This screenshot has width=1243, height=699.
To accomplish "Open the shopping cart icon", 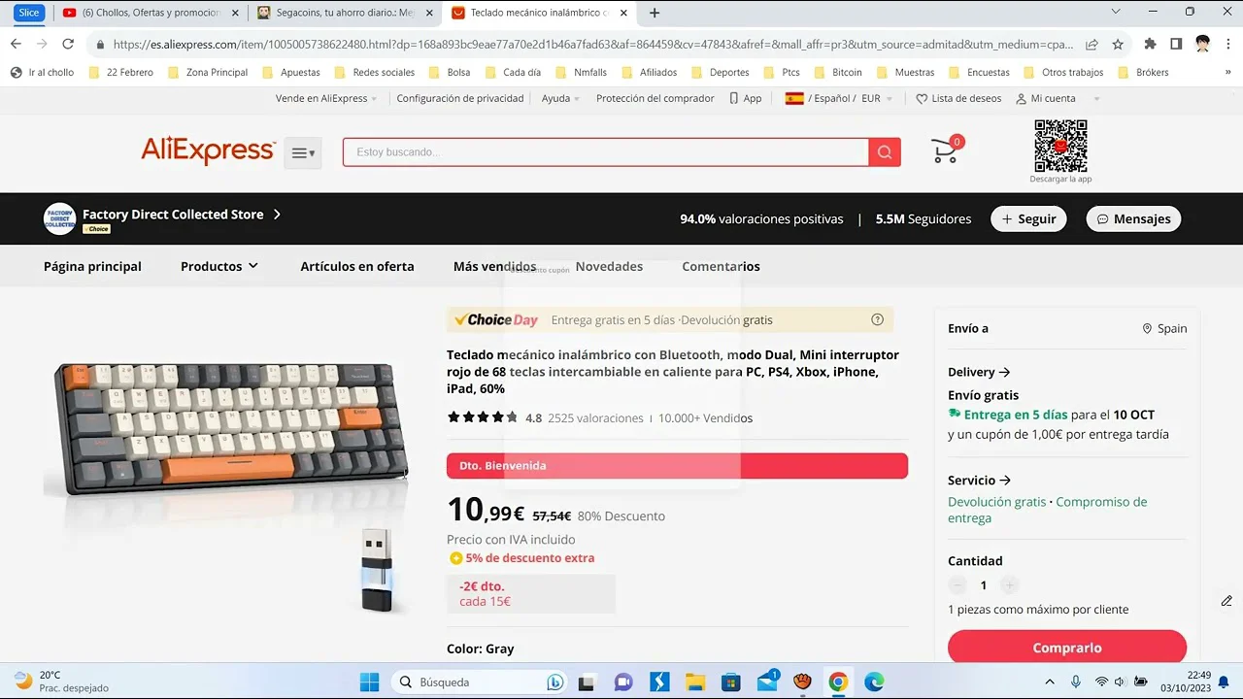I will pyautogui.click(x=945, y=150).
